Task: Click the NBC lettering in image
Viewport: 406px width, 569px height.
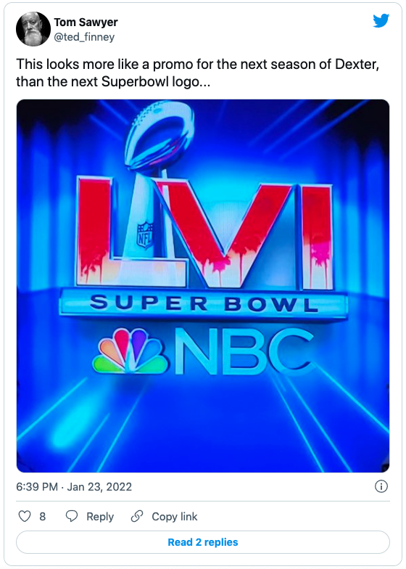Action: pos(243,351)
